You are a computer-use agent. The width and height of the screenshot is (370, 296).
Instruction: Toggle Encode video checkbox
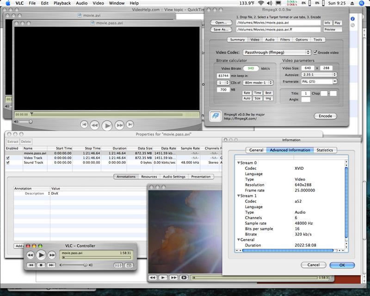315,52
